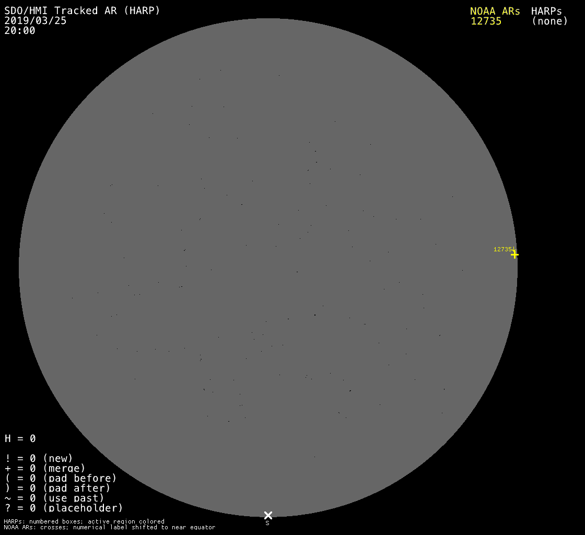Click the small S label below the X marker
This screenshot has height=535, width=585.
click(x=267, y=523)
